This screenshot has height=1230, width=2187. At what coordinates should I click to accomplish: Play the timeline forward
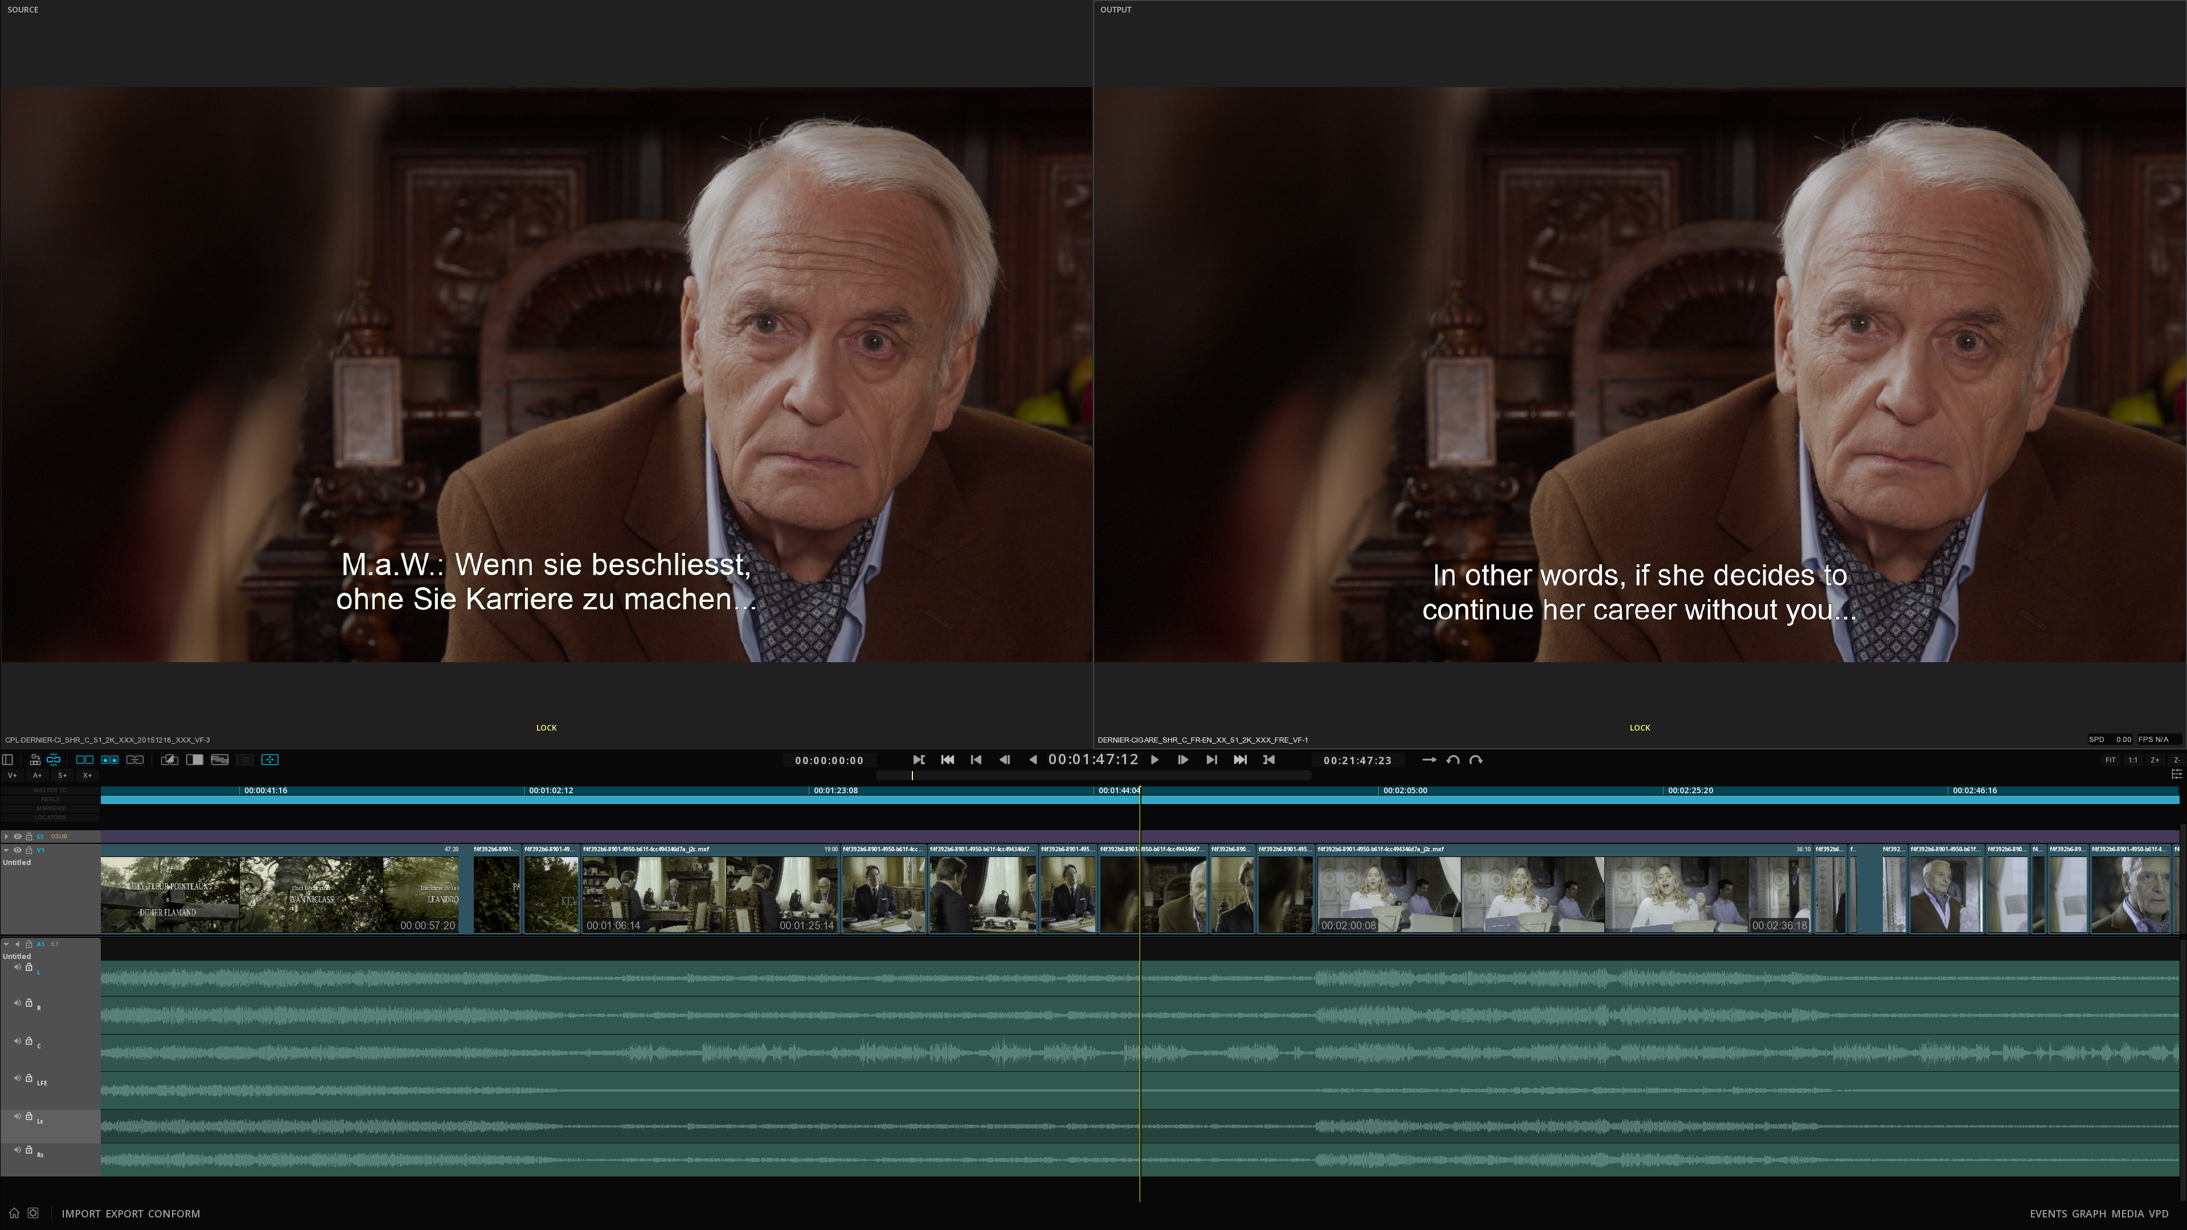(x=1154, y=760)
